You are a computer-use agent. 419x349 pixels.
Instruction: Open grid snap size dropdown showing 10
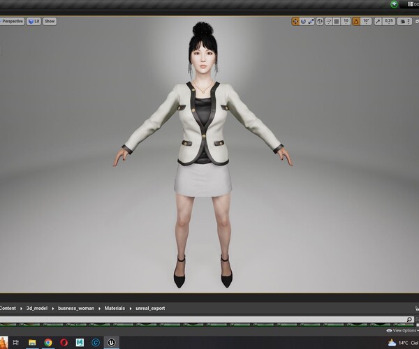(x=346, y=22)
